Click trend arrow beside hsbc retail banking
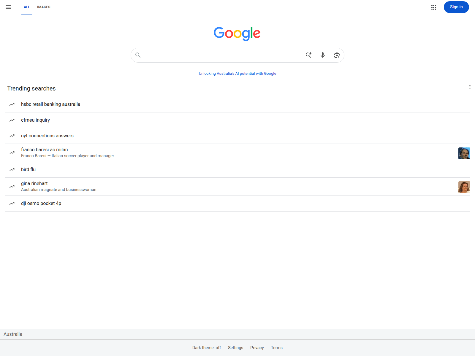Image resolution: width=475 pixels, height=356 pixels. [12, 104]
